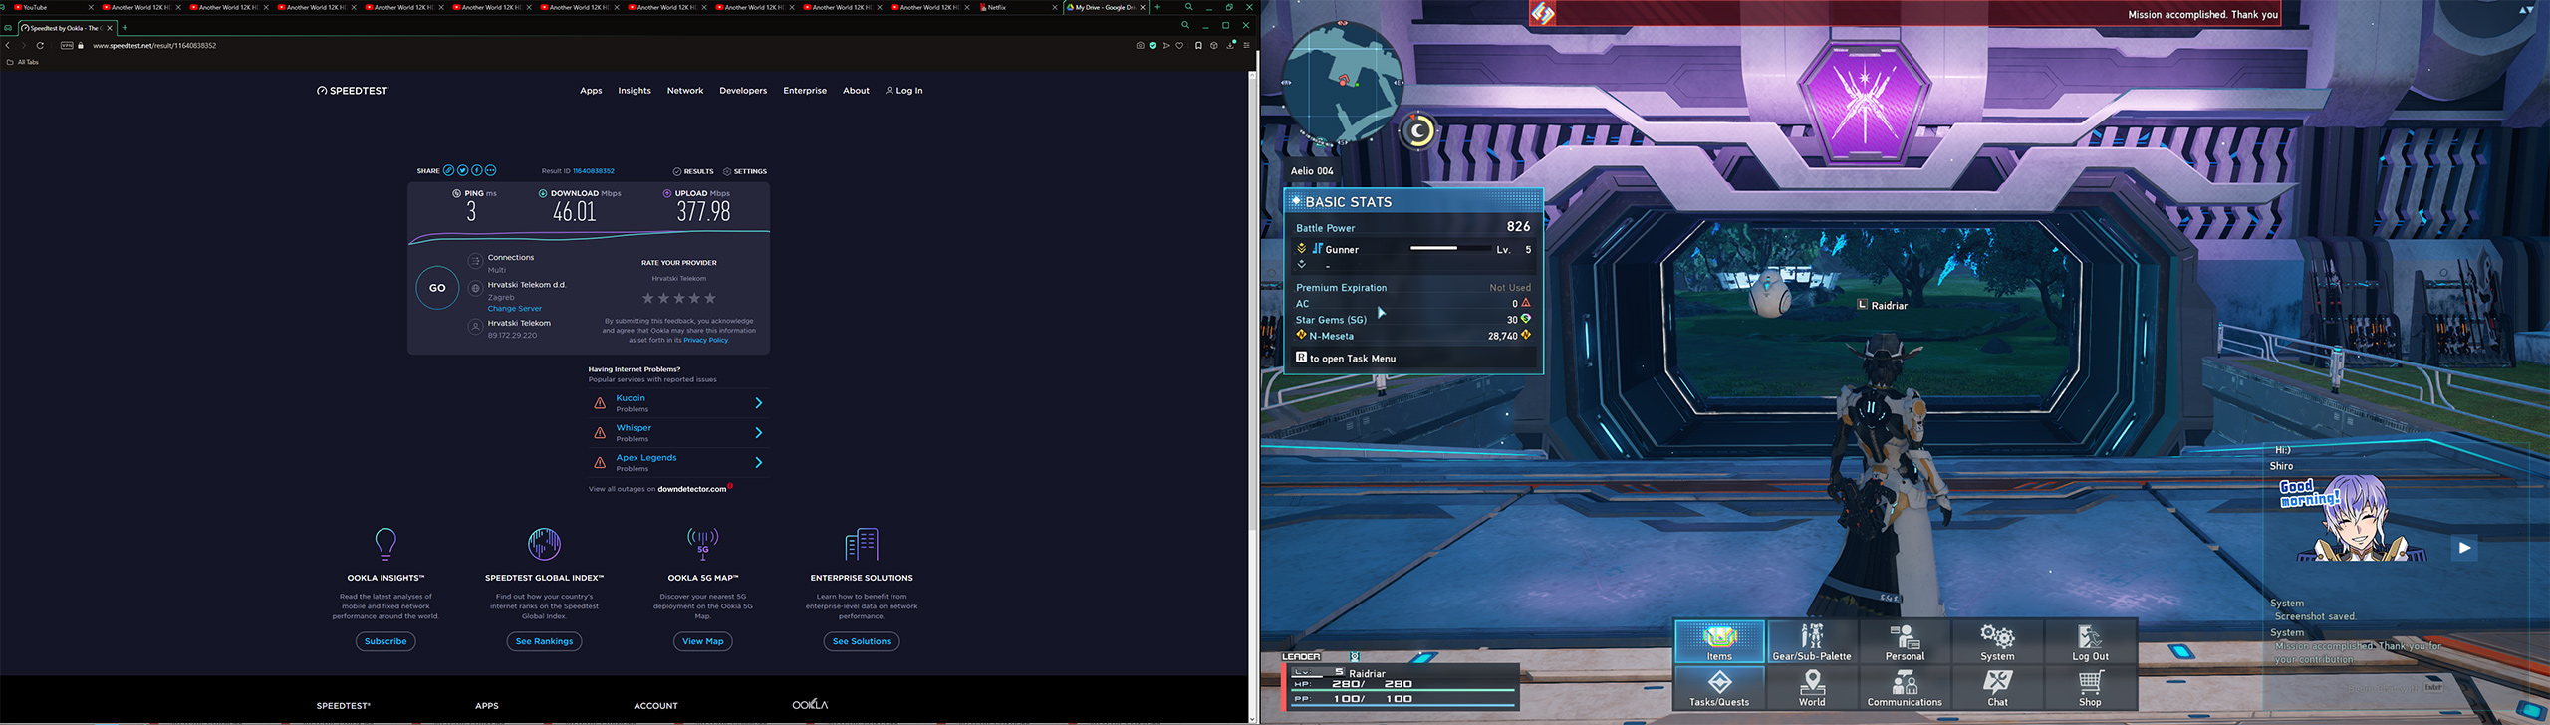Image resolution: width=2550 pixels, height=725 pixels.
Task: Click the See Solutions button
Action: 862,641
